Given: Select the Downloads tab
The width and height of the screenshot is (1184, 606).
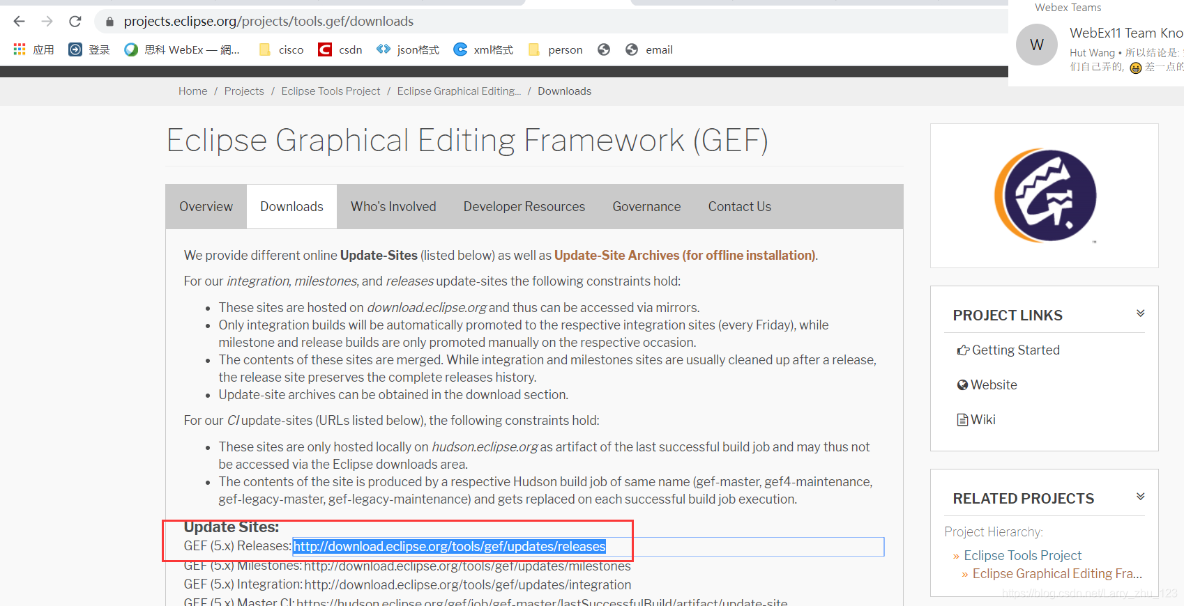Looking at the screenshot, I should (291, 206).
